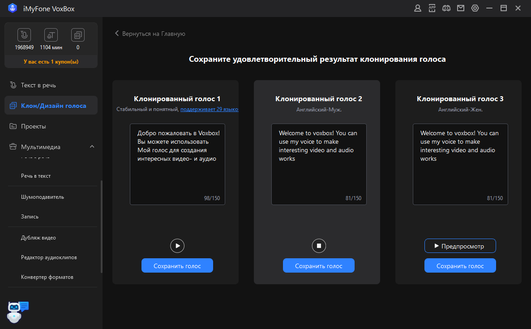
Task: Click the 98/150 character counter
Action: pyautogui.click(x=212, y=198)
